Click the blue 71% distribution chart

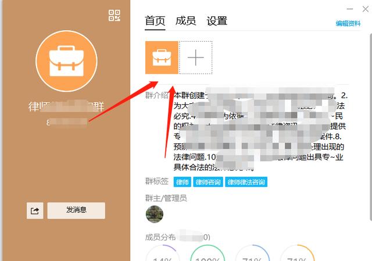pos(252,254)
